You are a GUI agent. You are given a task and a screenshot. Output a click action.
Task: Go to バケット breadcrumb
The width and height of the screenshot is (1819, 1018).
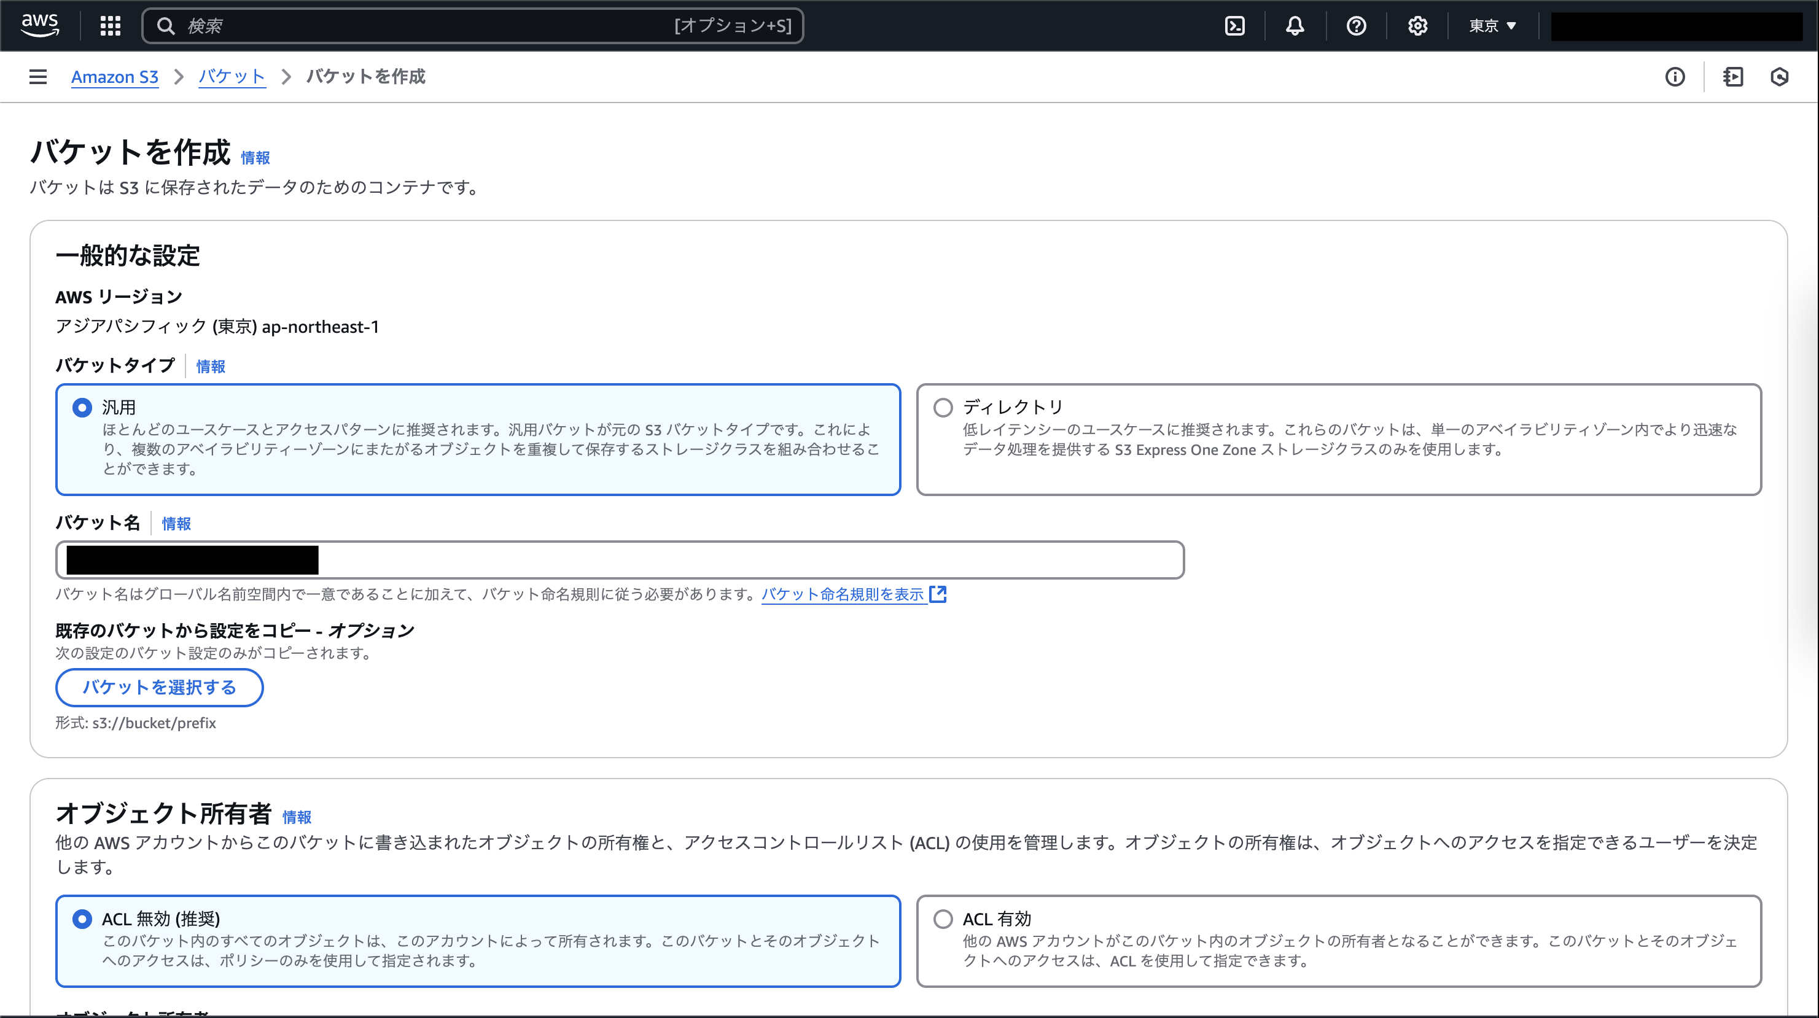pos(232,76)
